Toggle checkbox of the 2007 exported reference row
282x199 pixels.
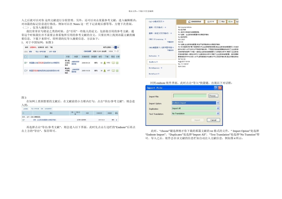(23, 120)
